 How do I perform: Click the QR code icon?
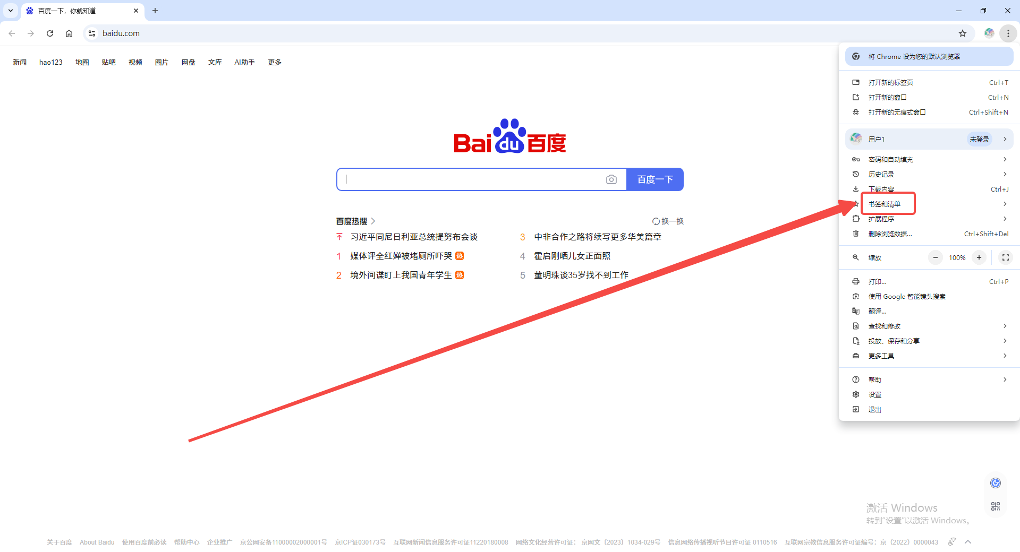pos(996,506)
